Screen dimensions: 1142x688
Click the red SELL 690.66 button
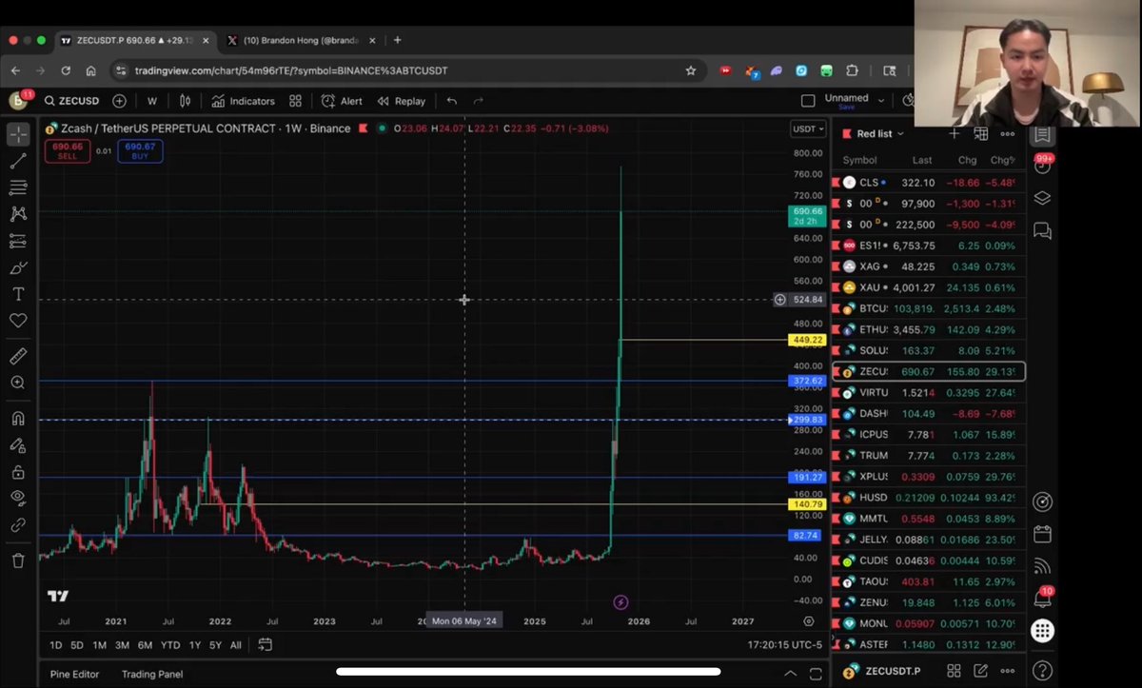[68, 150]
